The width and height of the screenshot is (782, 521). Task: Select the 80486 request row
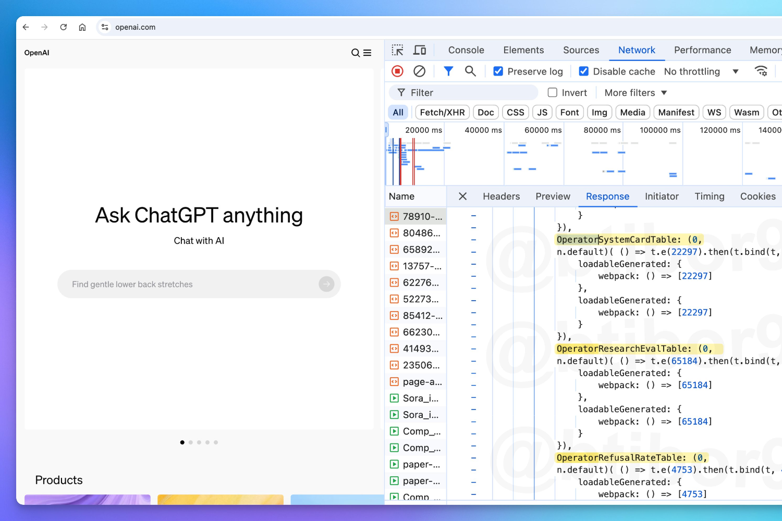[416, 233]
